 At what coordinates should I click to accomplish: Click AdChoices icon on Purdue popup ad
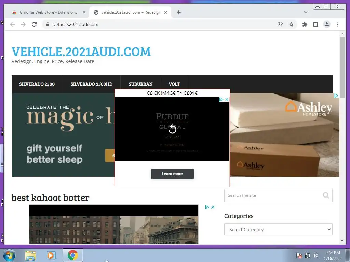221,99
